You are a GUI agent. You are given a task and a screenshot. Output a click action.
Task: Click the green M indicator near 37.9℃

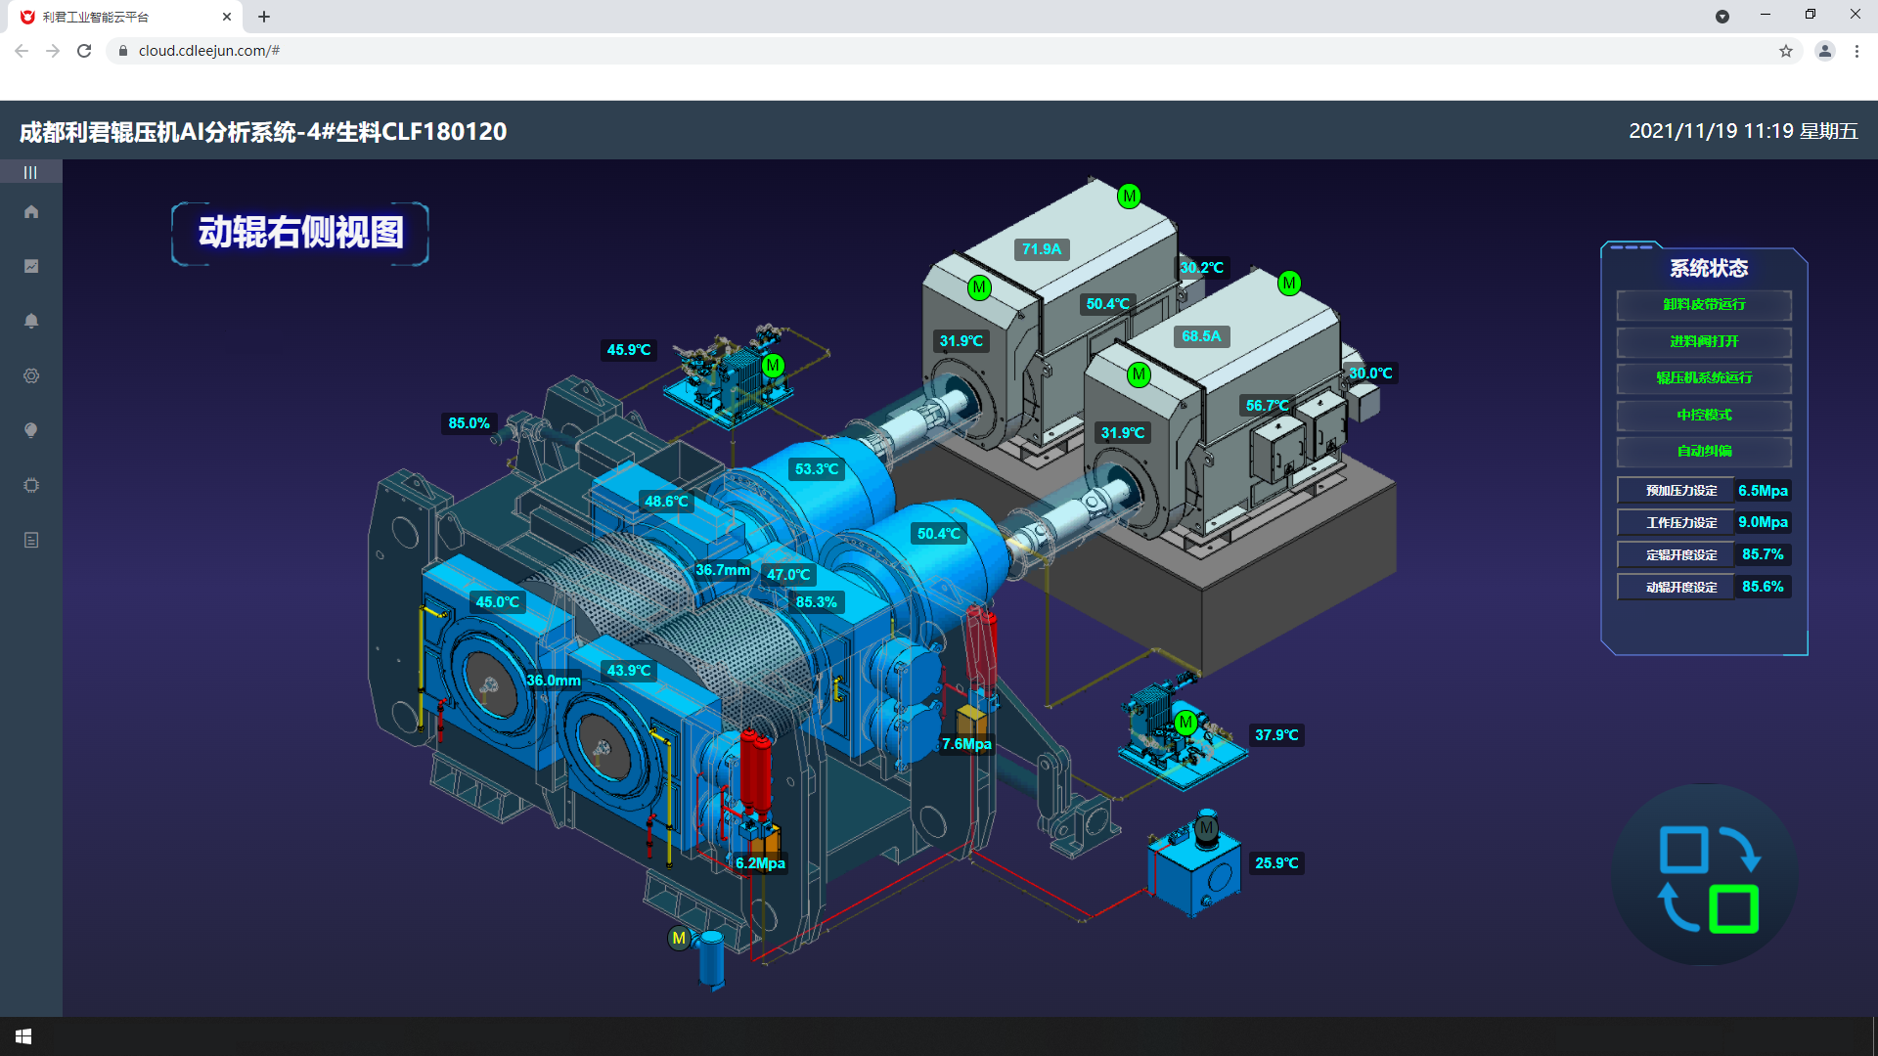(1185, 723)
